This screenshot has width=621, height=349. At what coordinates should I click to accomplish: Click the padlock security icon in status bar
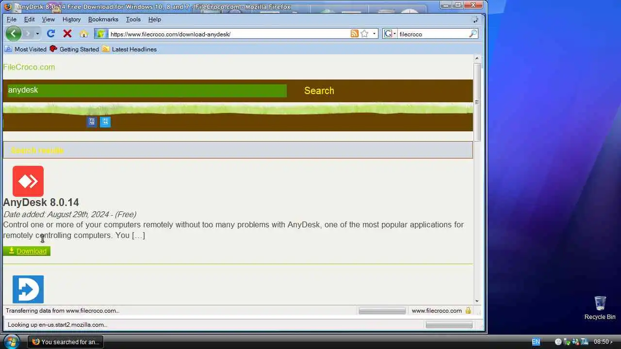coord(468,311)
